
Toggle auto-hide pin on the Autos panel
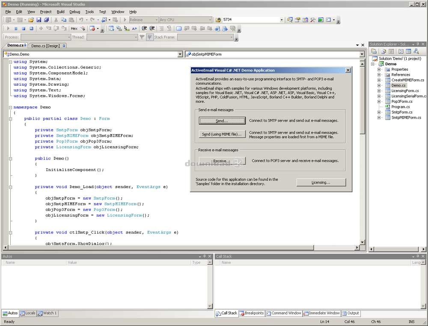tap(205, 256)
